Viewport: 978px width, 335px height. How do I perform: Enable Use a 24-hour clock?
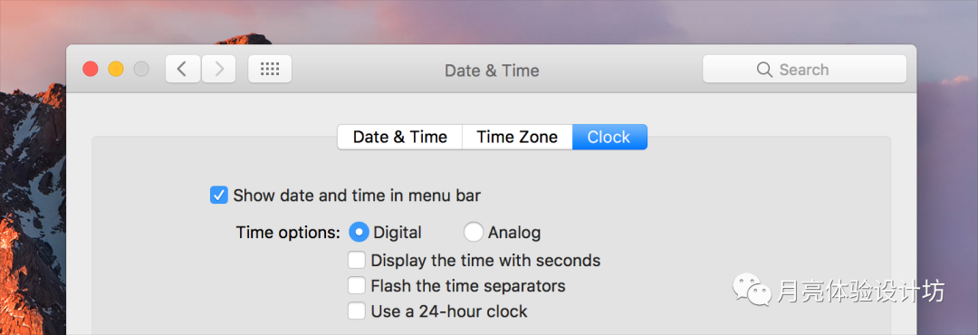tap(357, 311)
